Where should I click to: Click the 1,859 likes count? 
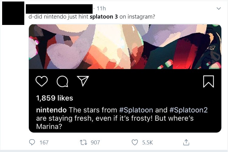click(x=55, y=98)
